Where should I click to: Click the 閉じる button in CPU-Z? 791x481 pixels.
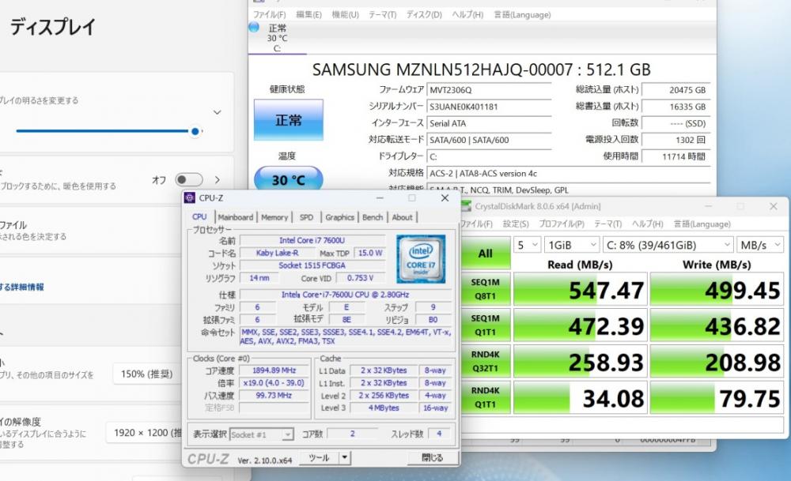click(x=433, y=458)
